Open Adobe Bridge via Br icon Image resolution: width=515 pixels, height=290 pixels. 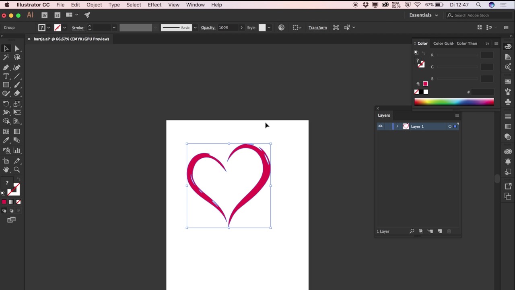45,15
